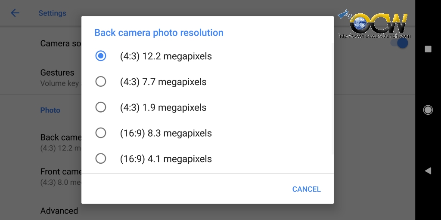This screenshot has width=441, height=220.
Task: Click the dialog's scrollbar track
Action: click(x=332, y=98)
